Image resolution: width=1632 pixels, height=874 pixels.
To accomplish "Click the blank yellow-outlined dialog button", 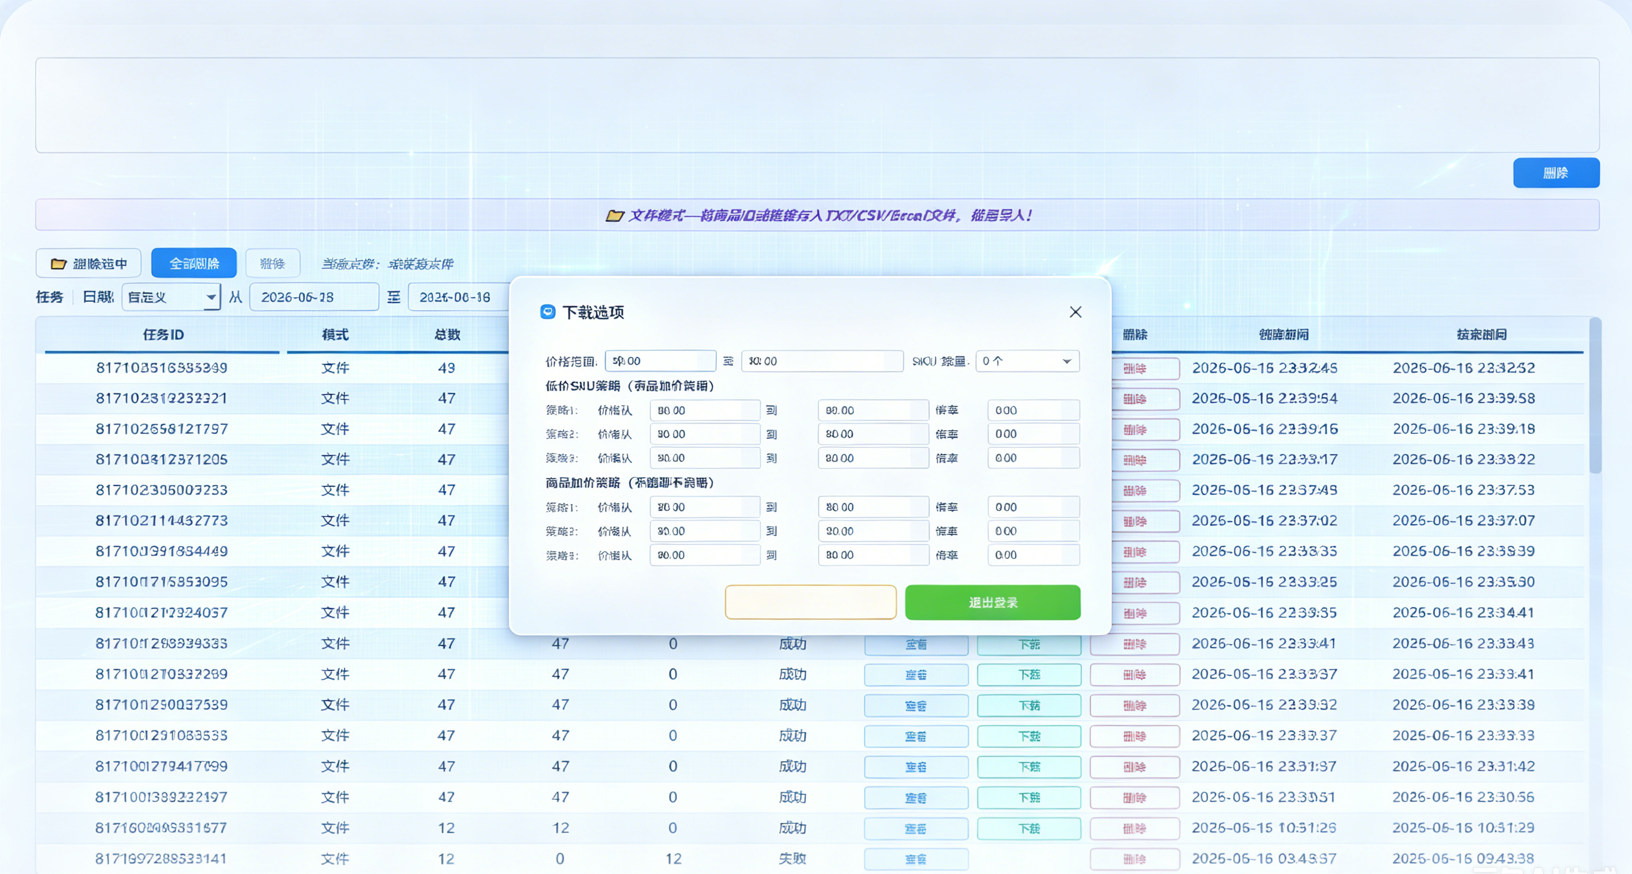I will pos(811,603).
